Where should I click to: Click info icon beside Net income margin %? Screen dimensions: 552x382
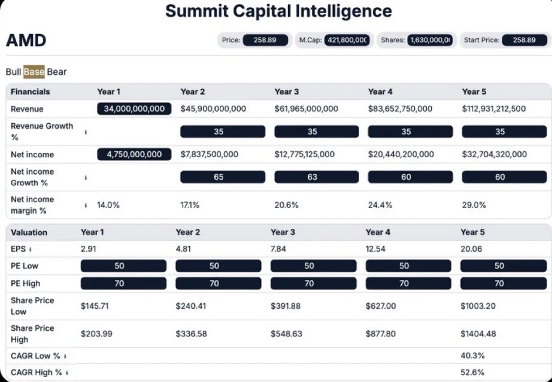tap(86, 205)
